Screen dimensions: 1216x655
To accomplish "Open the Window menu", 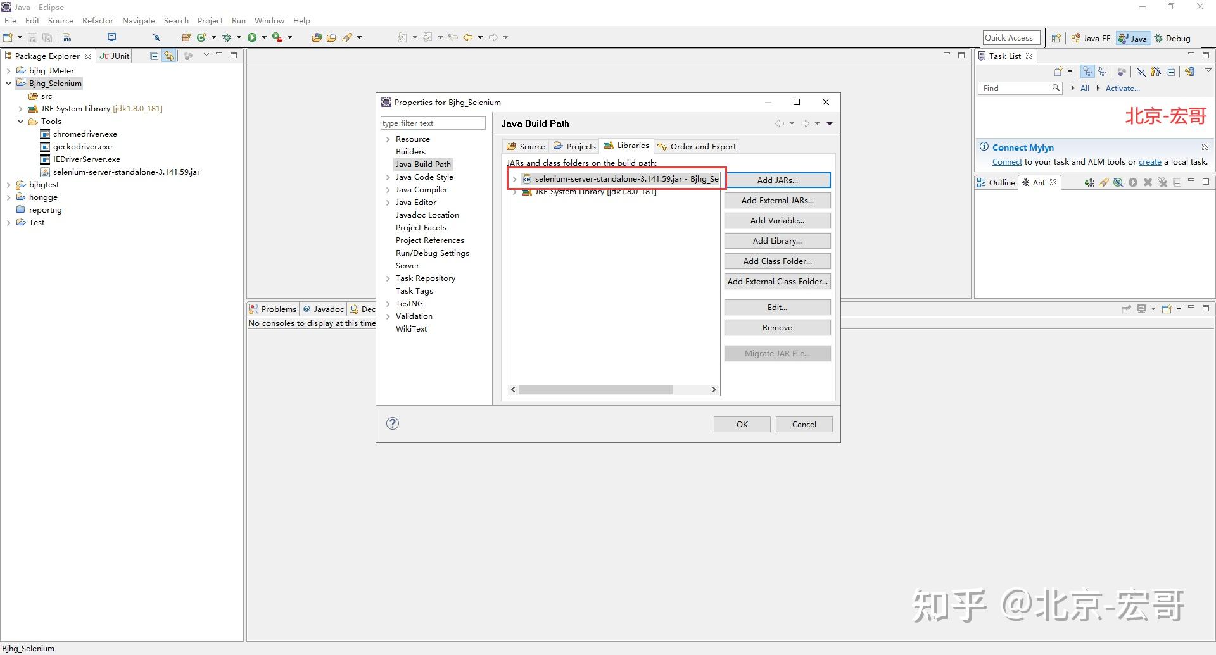I will 269,21.
